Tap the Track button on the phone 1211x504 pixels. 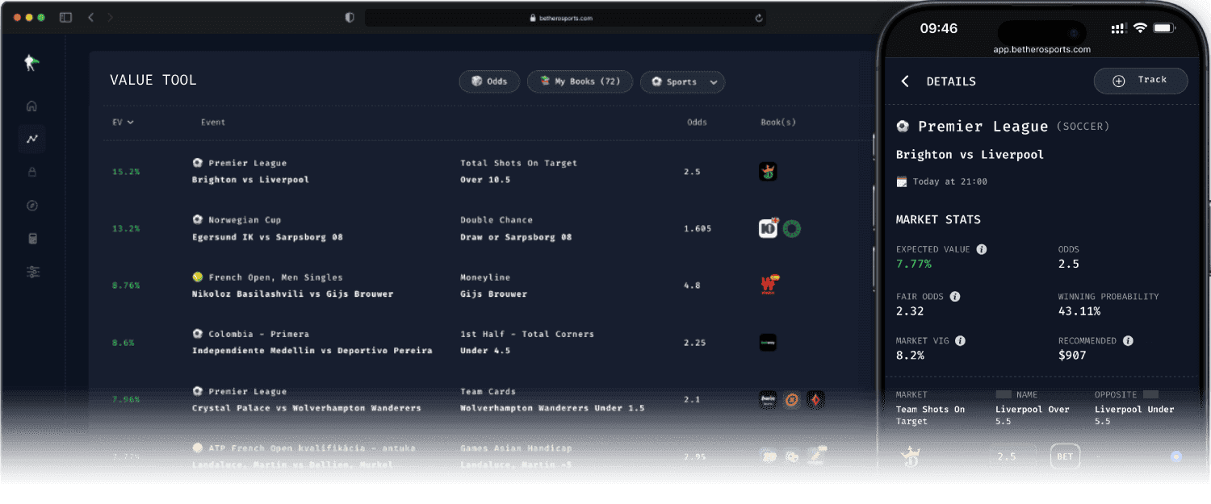click(x=1141, y=81)
